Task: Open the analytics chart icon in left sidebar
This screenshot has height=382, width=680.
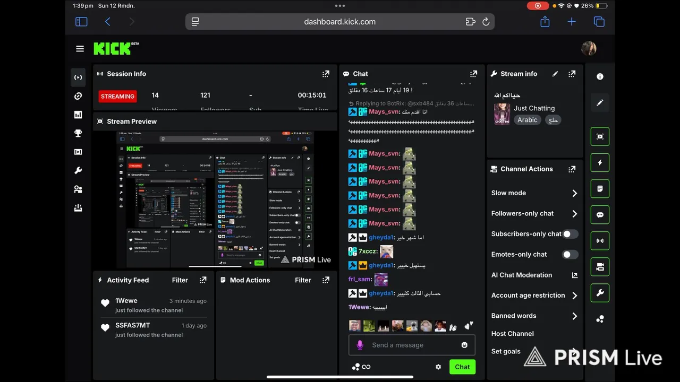Action: click(x=78, y=115)
